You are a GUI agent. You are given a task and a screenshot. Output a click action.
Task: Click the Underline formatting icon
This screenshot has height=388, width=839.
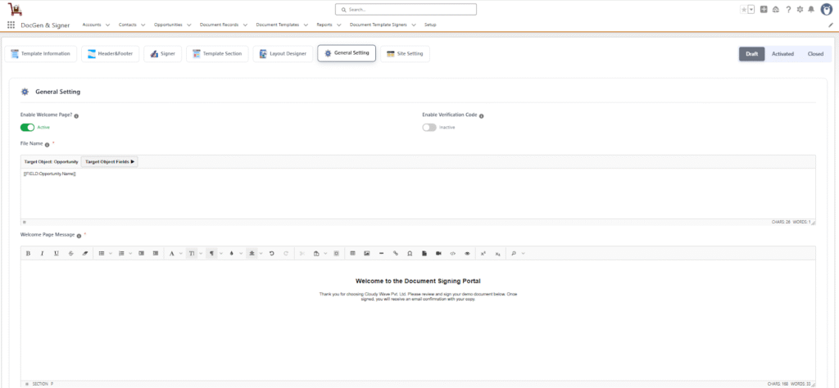click(56, 254)
